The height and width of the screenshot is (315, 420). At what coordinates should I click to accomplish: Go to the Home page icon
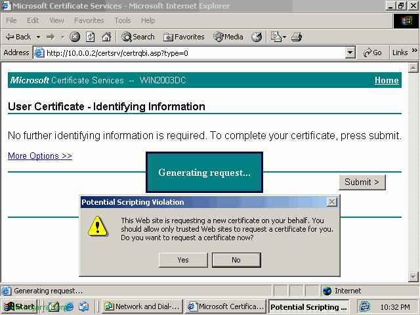coord(106,37)
